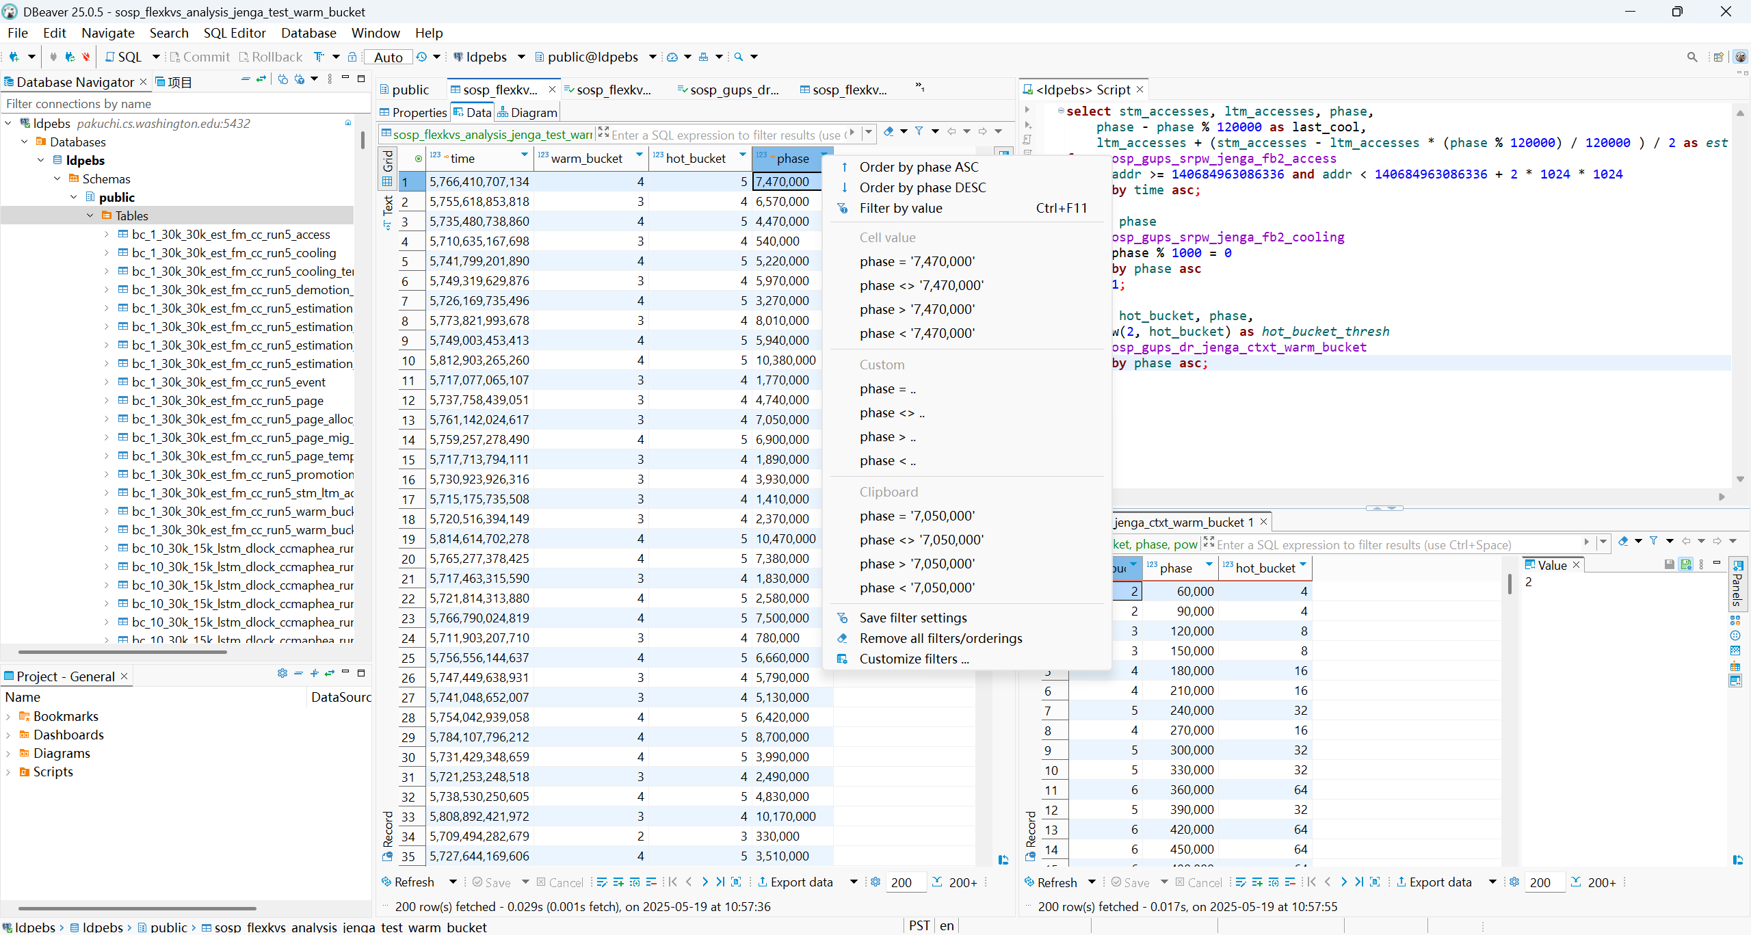
Task: Click the Value panel save icon
Action: click(x=1670, y=564)
